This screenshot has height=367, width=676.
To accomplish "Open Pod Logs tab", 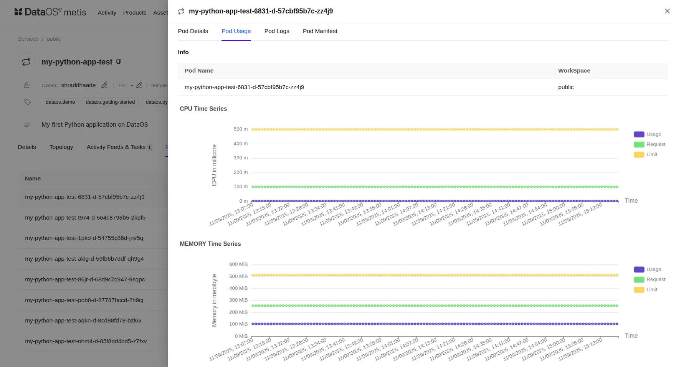I will 277,31.
